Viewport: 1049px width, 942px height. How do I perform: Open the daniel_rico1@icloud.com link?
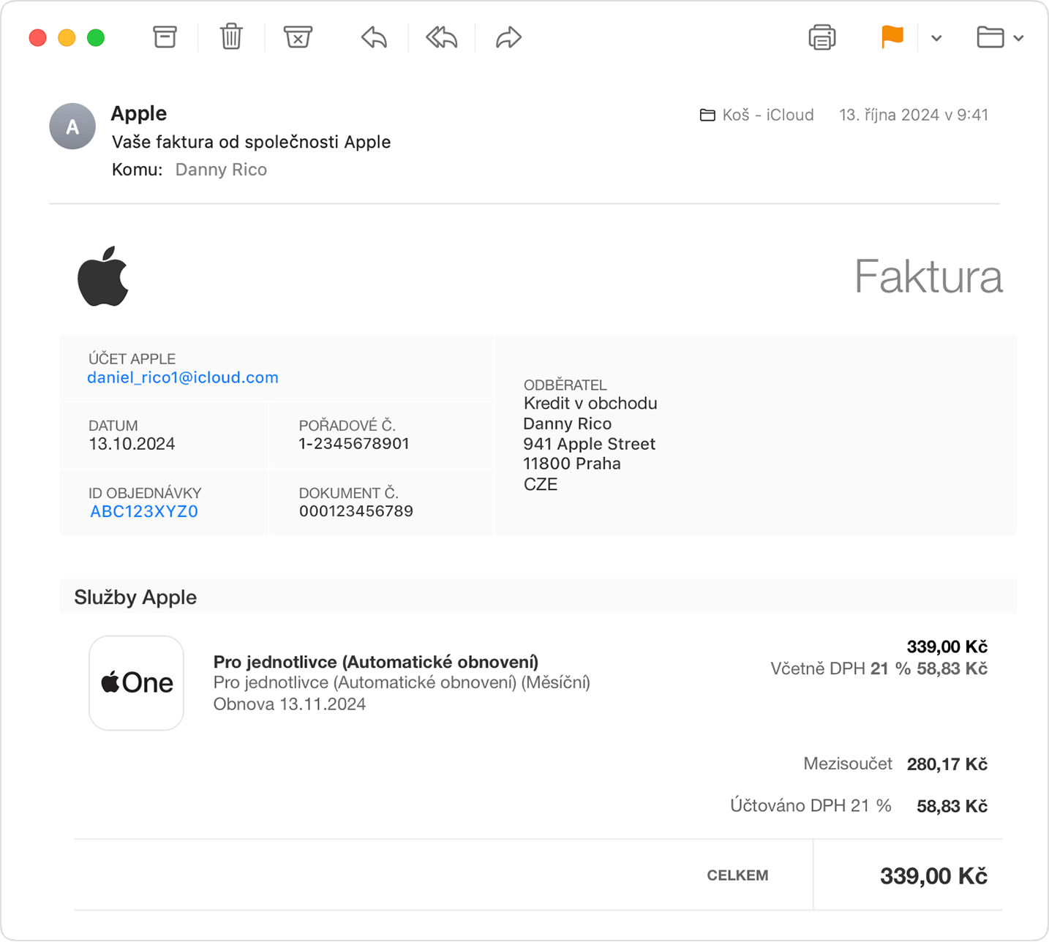(183, 377)
